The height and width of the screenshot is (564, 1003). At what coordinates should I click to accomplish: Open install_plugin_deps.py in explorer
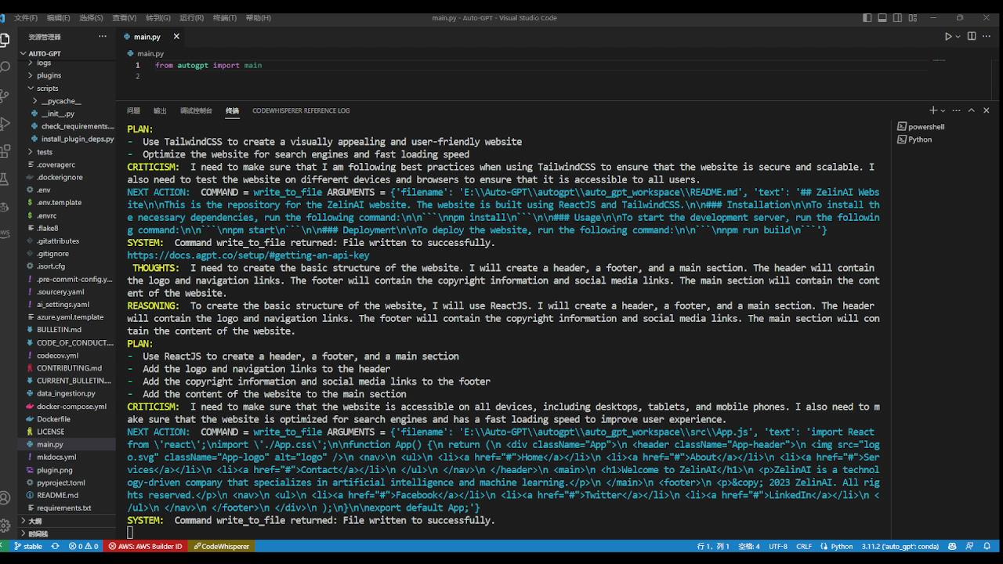click(x=66, y=139)
